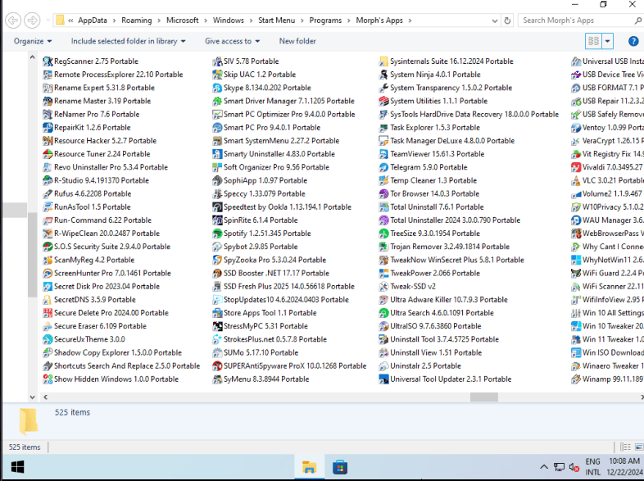
Task: Expand the chevron after Morph's Apps
Action: 410,20
